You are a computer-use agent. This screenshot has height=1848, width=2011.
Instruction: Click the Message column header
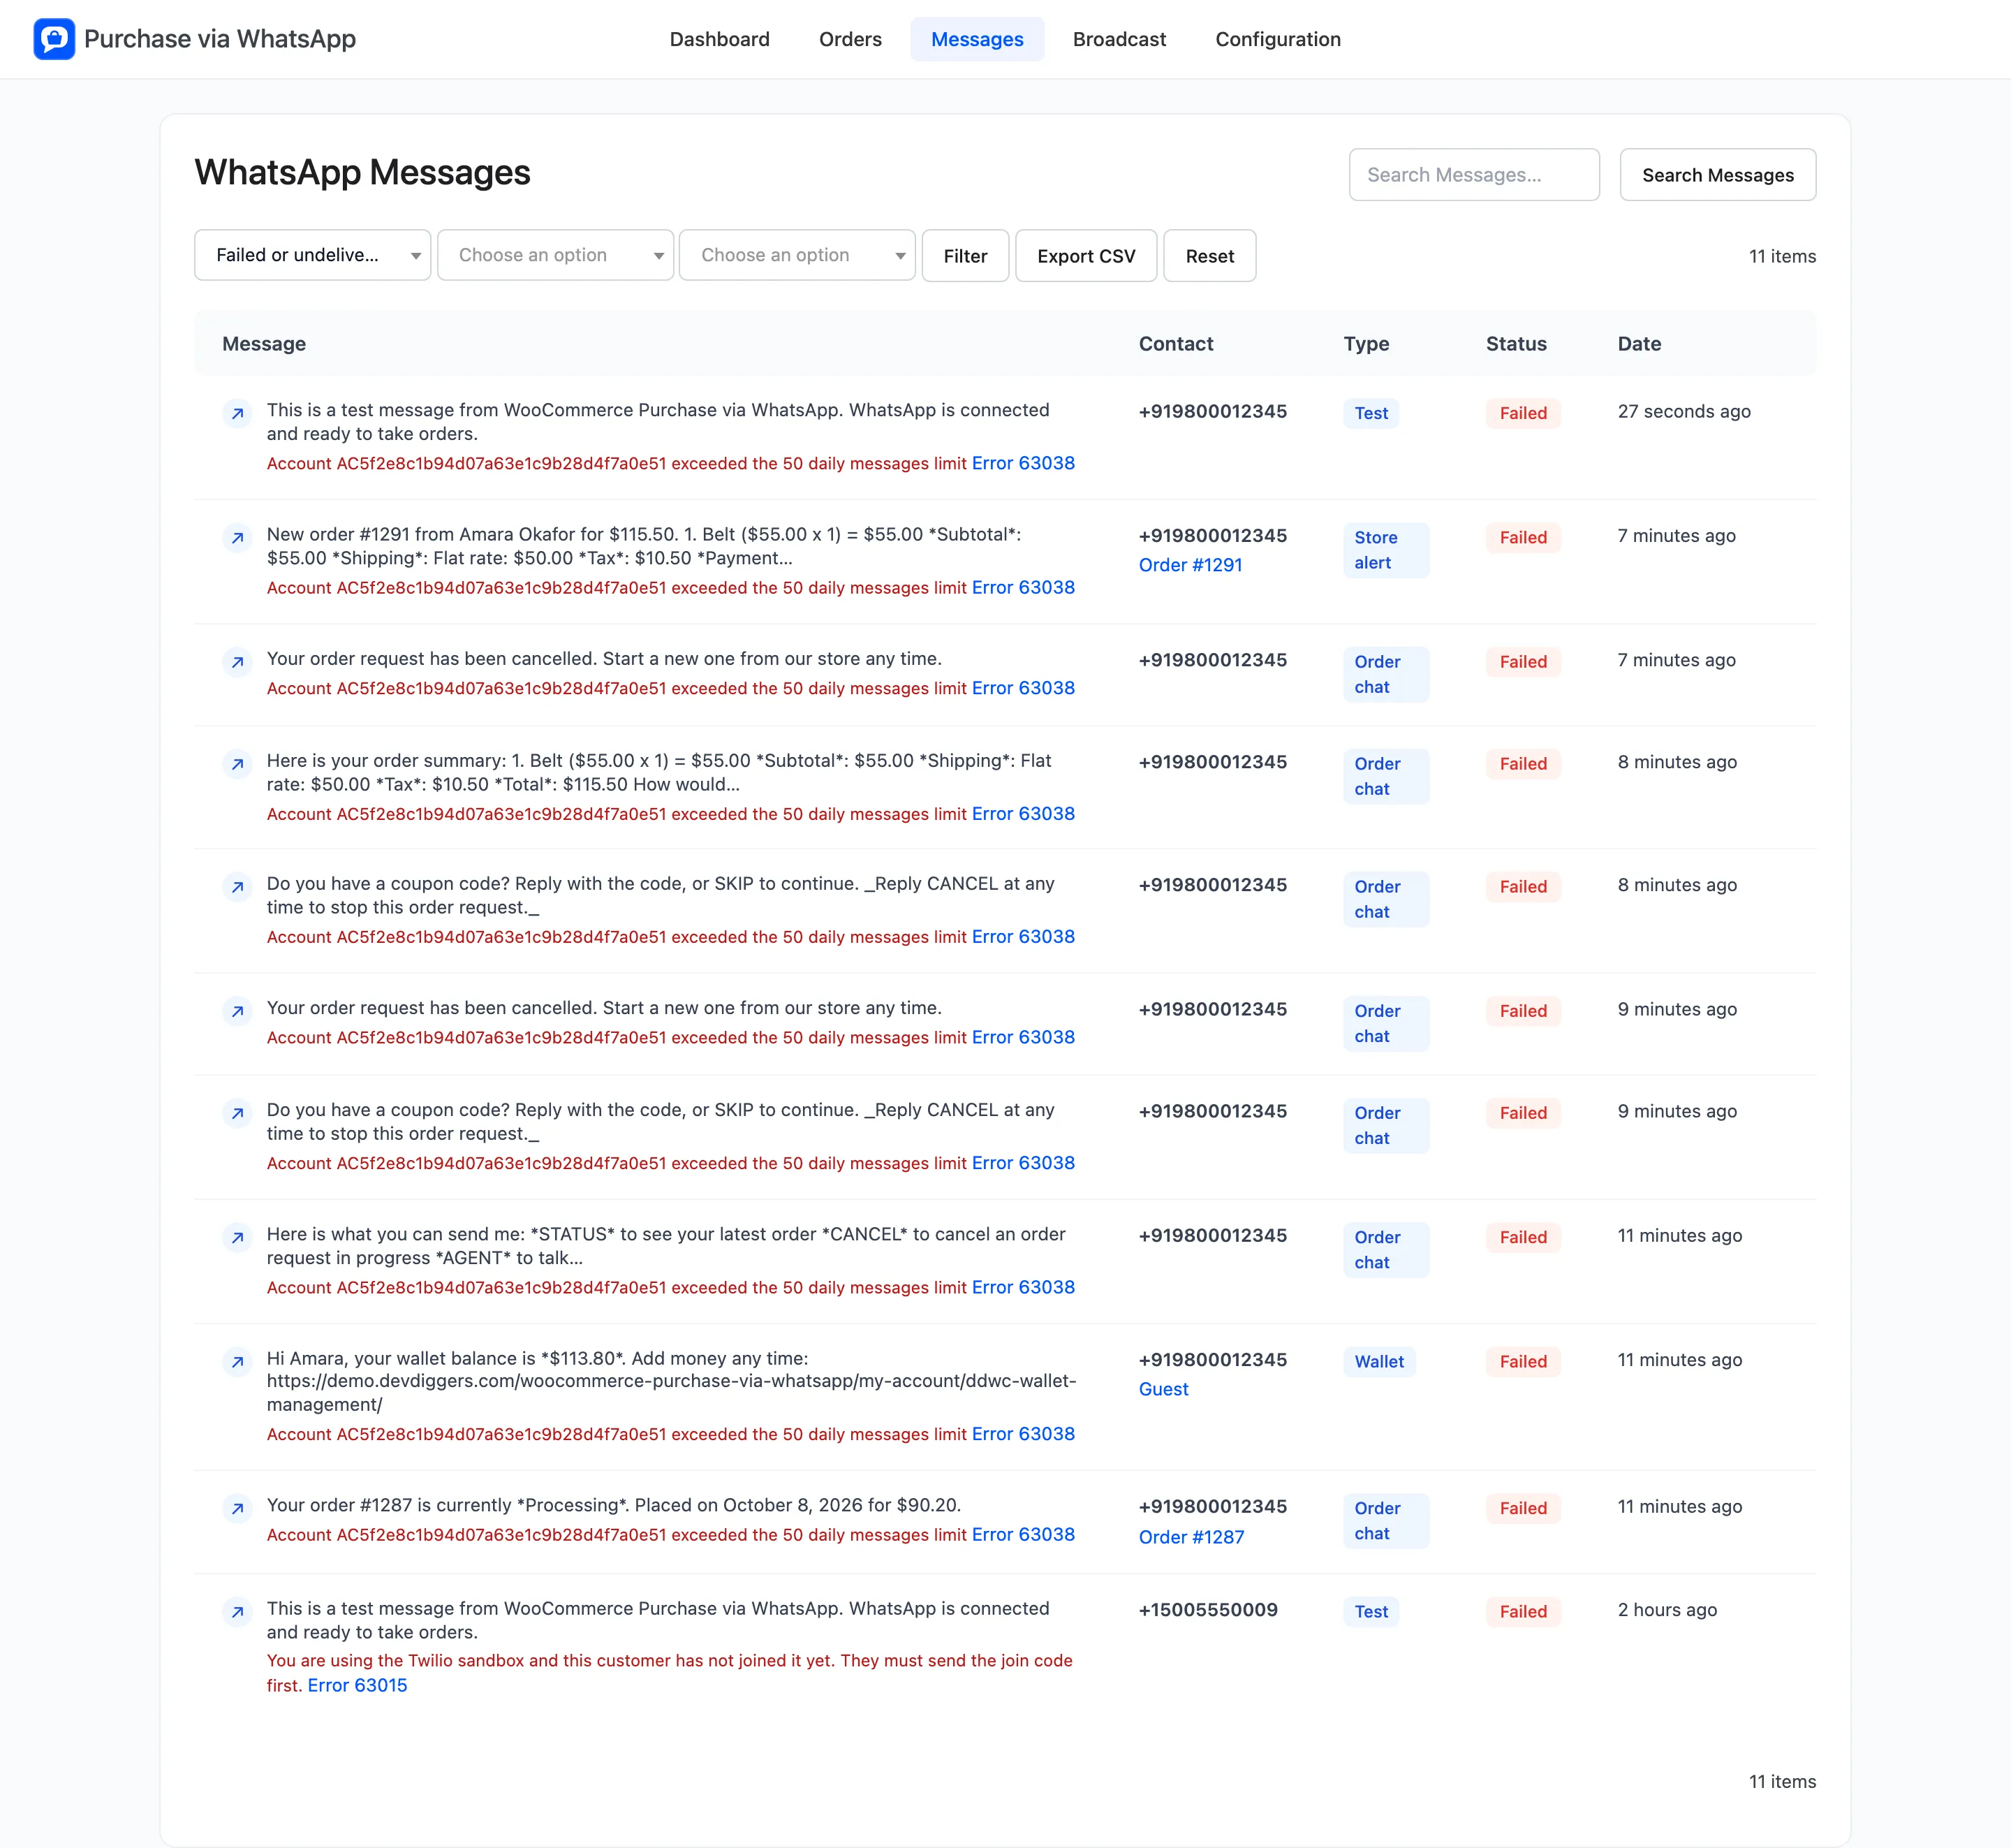(x=264, y=344)
